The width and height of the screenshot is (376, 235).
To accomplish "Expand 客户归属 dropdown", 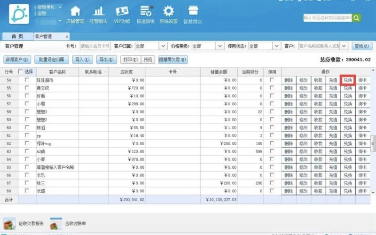I will click(163, 46).
